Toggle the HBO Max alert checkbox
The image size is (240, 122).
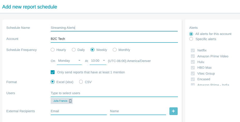(x=193, y=68)
